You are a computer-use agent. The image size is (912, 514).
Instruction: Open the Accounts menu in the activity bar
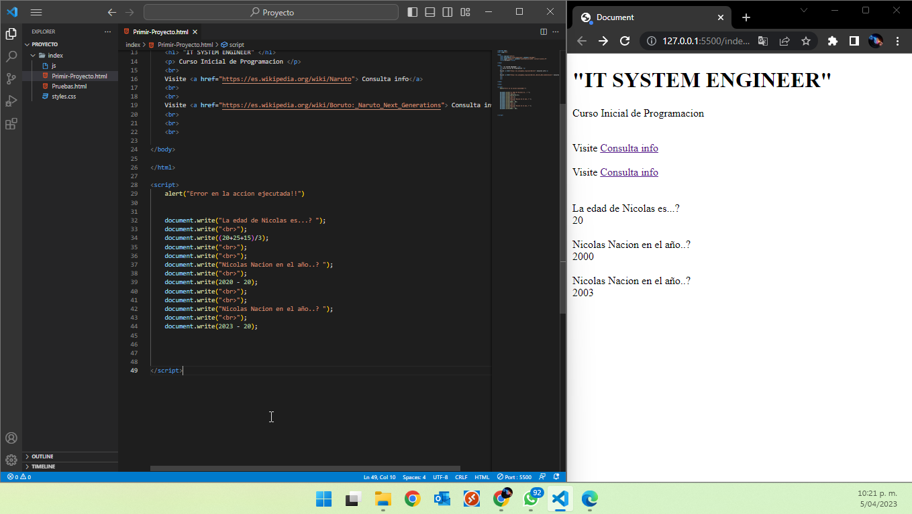[x=11, y=438]
